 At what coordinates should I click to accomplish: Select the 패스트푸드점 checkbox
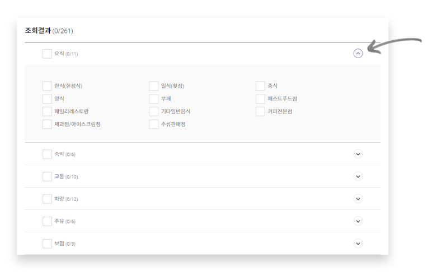260,99
